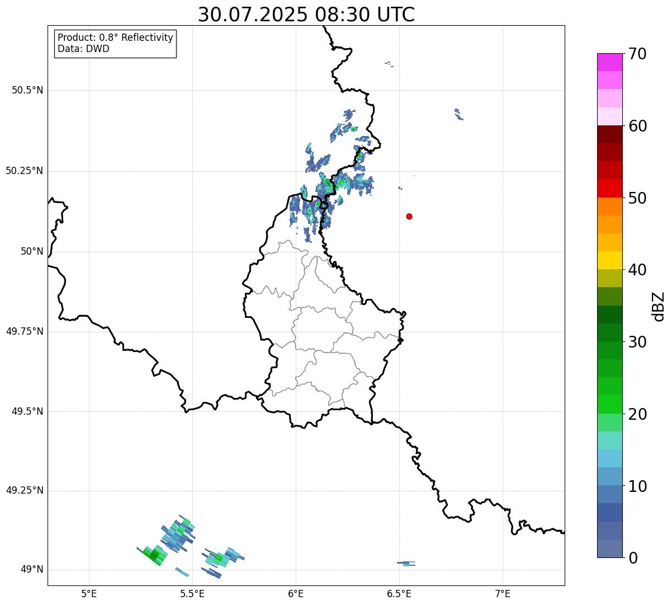Click the colorbar tick value 60
The height and width of the screenshot is (605, 672).
point(637,126)
